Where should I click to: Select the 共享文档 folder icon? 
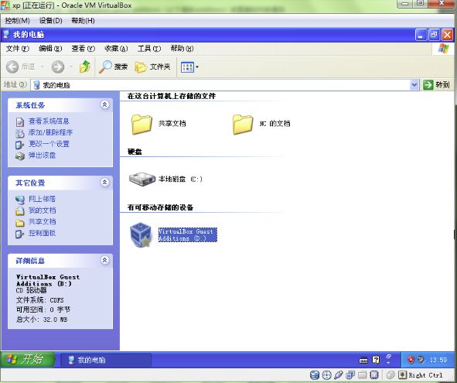(142, 124)
